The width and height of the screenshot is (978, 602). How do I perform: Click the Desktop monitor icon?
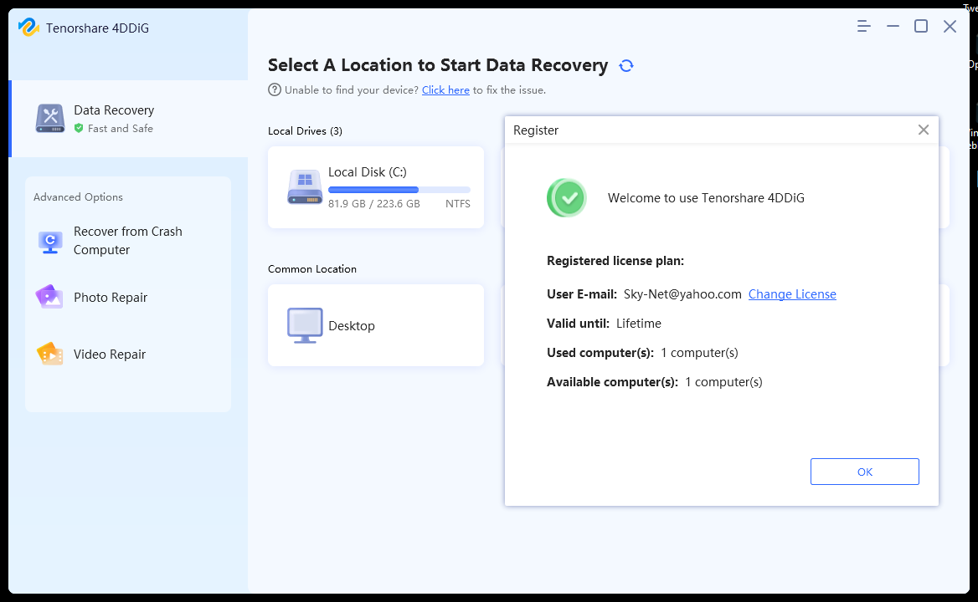pos(305,325)
